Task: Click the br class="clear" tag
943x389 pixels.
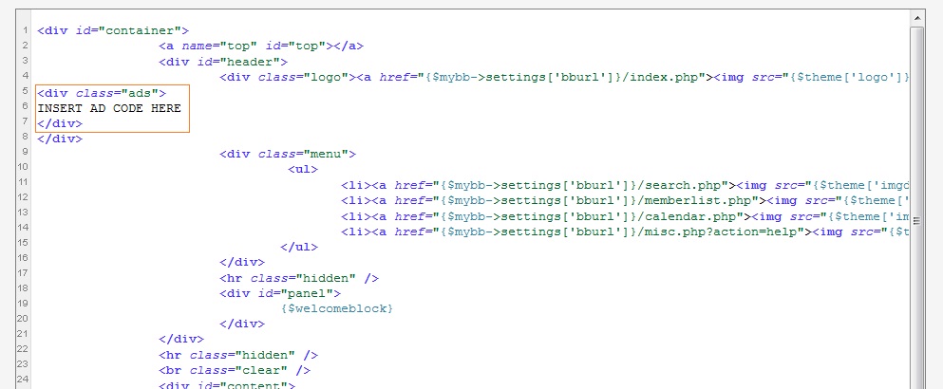Action: tap(235, 370)
